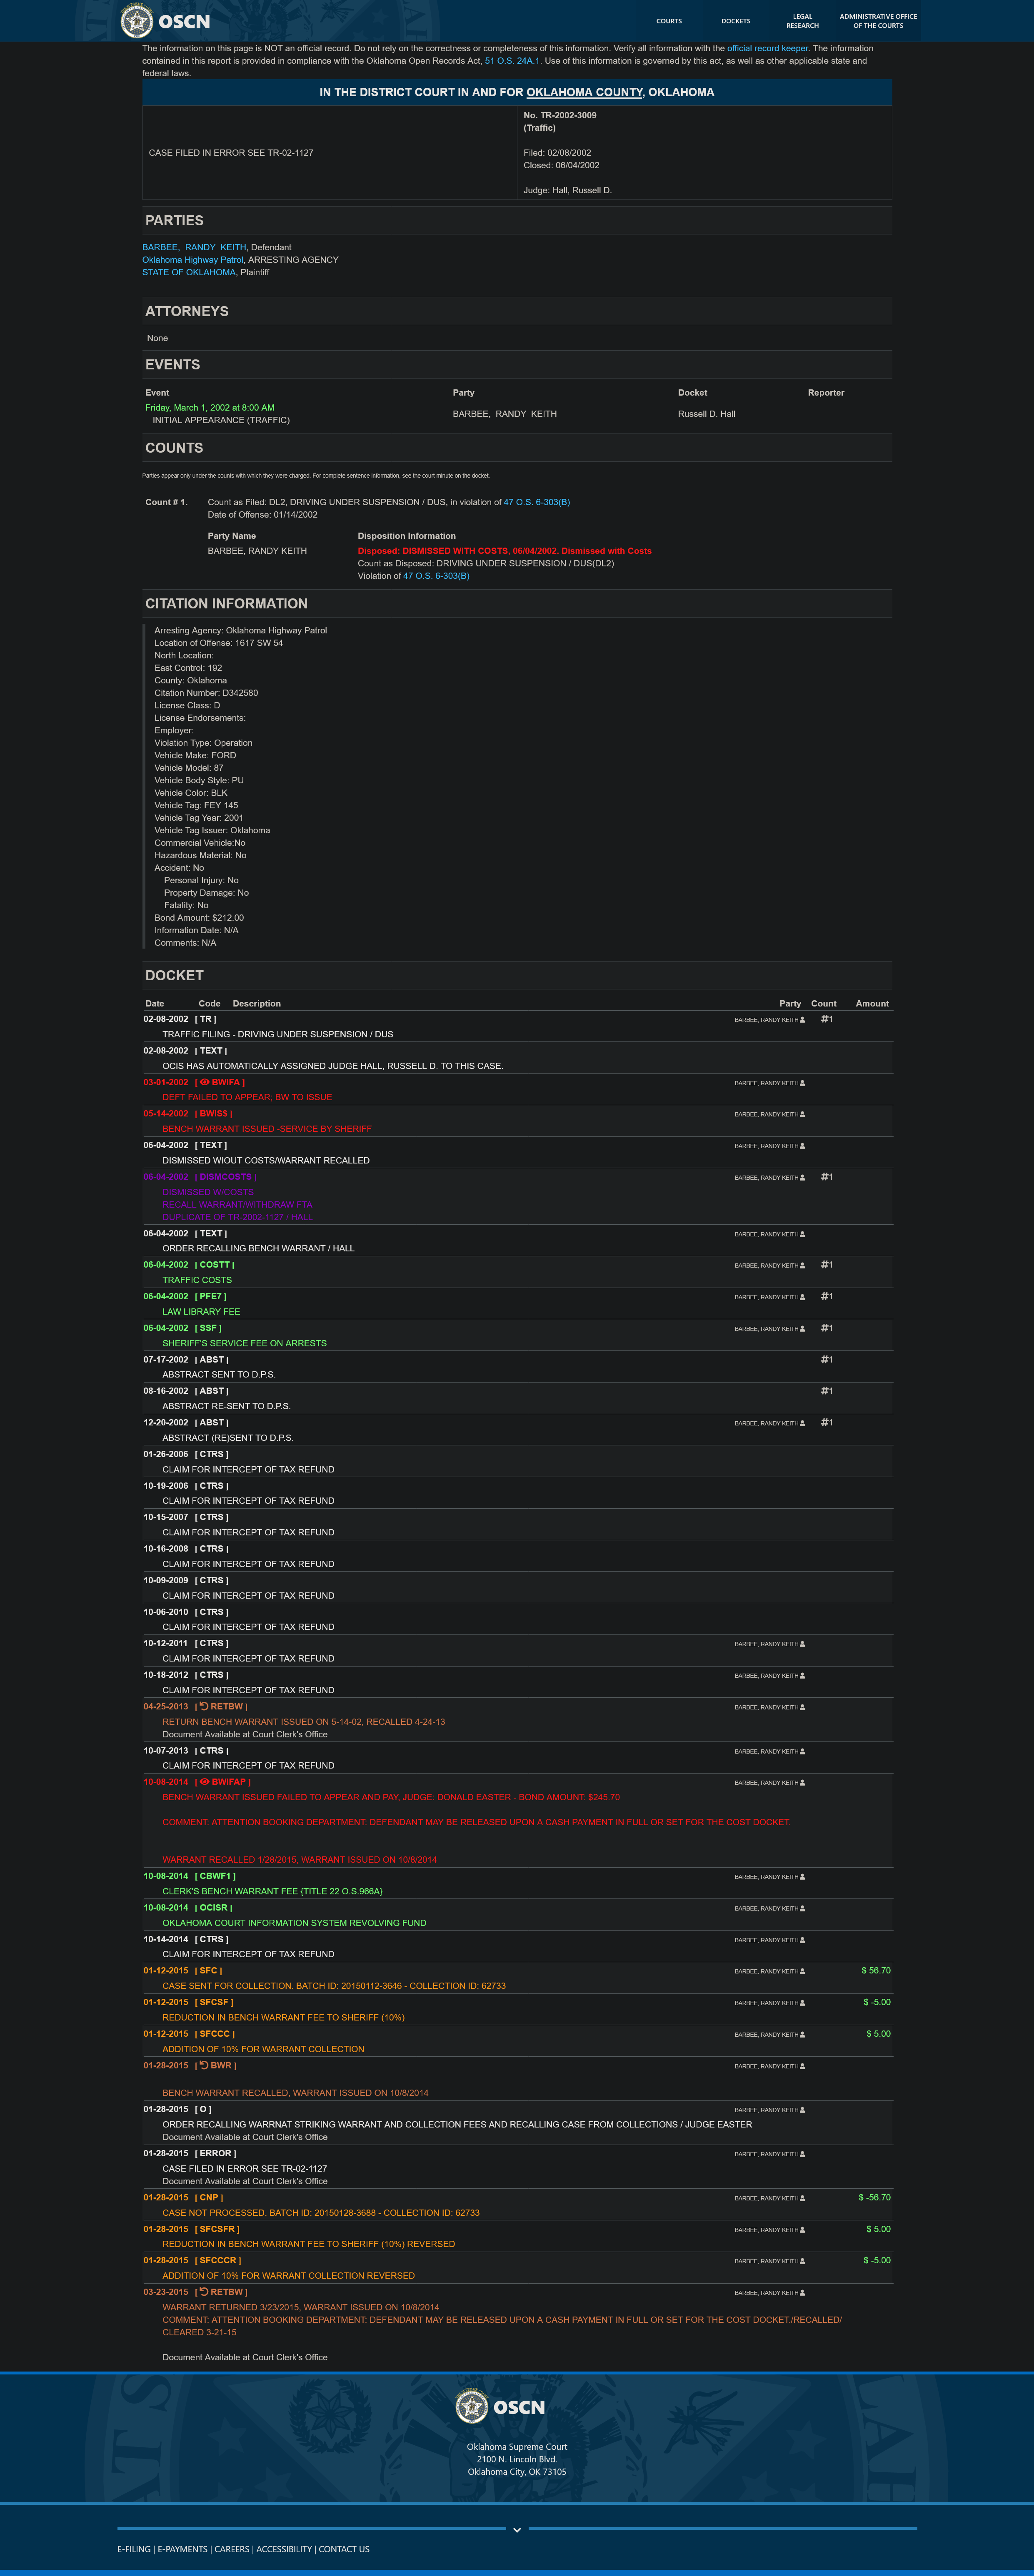Image resolution: width=1034 pixels, height=2576 pixels.
Task: Open defendant Barbee, Randy Keith party link
Action: [x=194, y=247]
